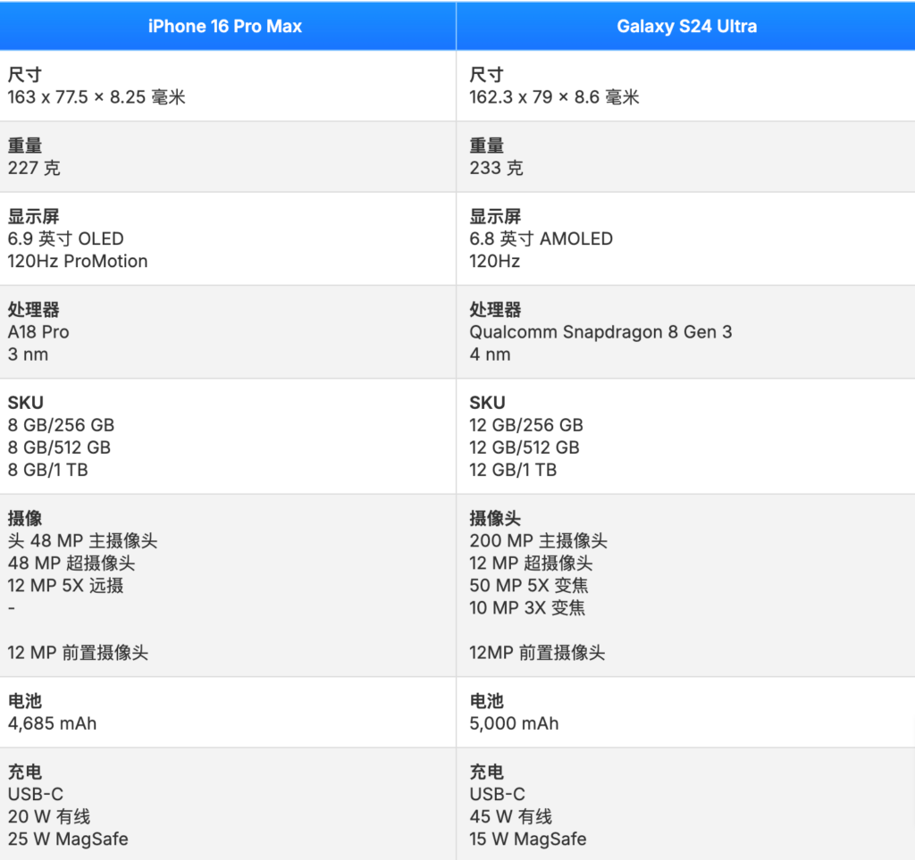
Task: Click the 8 GB/512 GB SKU entry
Action: 59,447
